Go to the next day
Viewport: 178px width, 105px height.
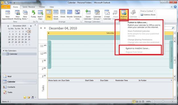pyautogui.click(x=45, y=28)
